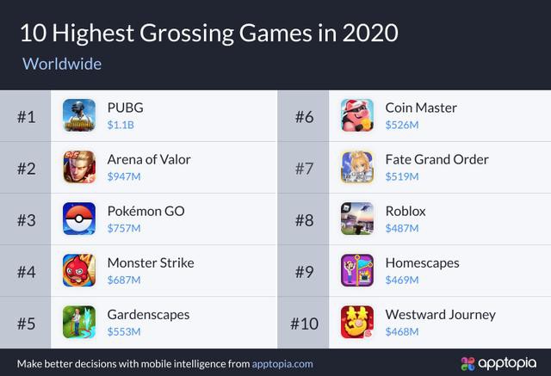551x376 pixels.
Task: Select the Coin Master pig icon
Action: pos(357,115)
